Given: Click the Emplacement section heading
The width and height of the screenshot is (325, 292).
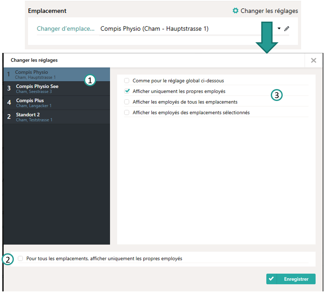Looking at the screenshot, I should tap(47, 11).
